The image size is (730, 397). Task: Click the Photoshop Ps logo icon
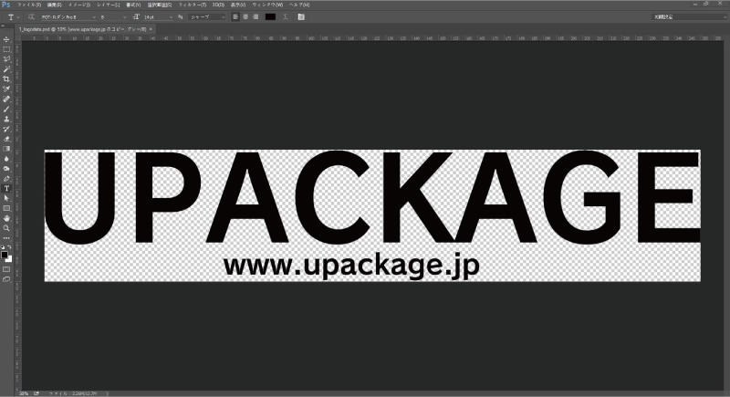[x=6, y=5]
